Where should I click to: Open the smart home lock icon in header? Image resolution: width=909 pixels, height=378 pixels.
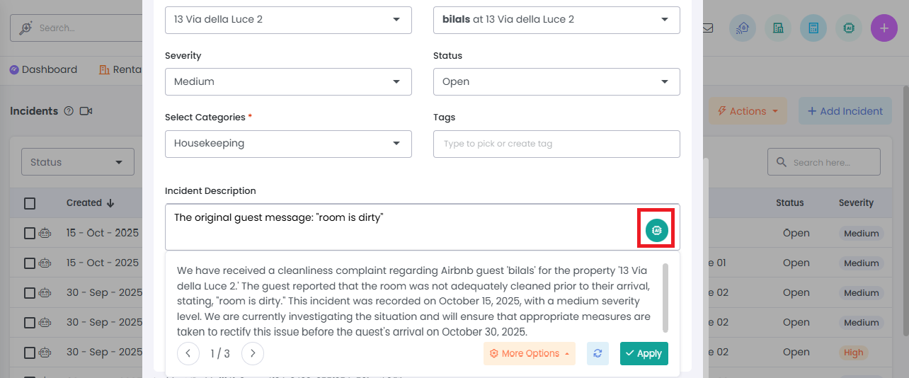pyautogui.click(x=743, y=28)
